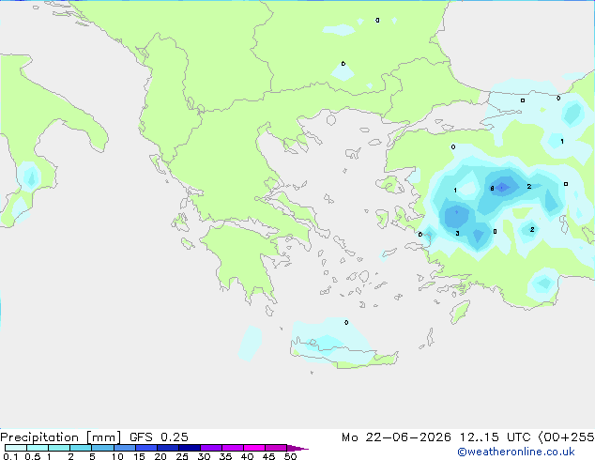This screenshot has height=460, width=595.
Task: Click the 35–40 mm violet legend swatch
Action: [233, 448]
